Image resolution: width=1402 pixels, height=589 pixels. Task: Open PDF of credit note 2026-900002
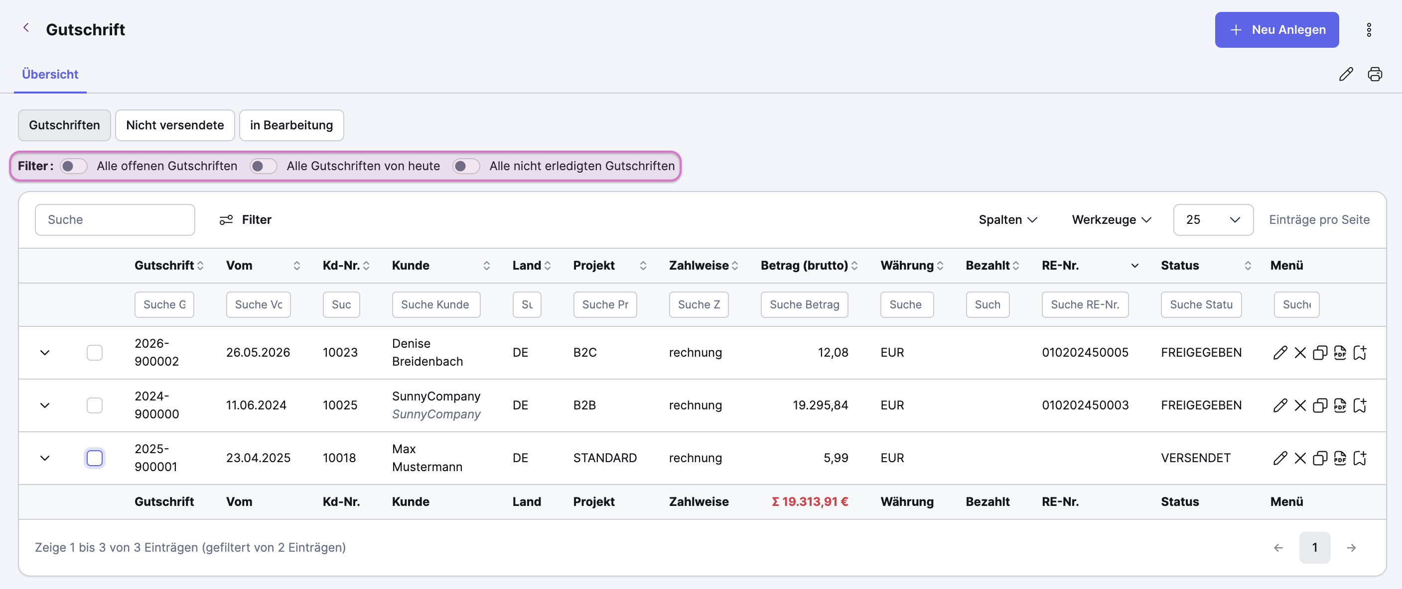pyautogui.click(x=1340, y=353)
